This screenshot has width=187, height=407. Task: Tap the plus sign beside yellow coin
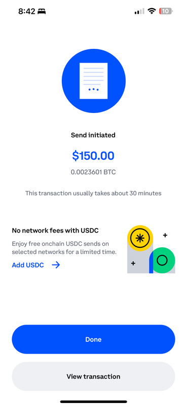165,236
